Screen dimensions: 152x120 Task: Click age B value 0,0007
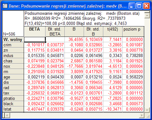pos(74,77)
